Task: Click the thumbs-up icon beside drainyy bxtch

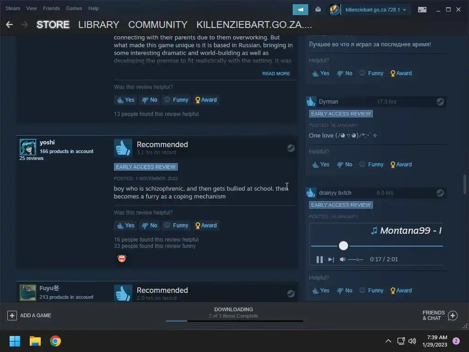Action: click(311, 193)
